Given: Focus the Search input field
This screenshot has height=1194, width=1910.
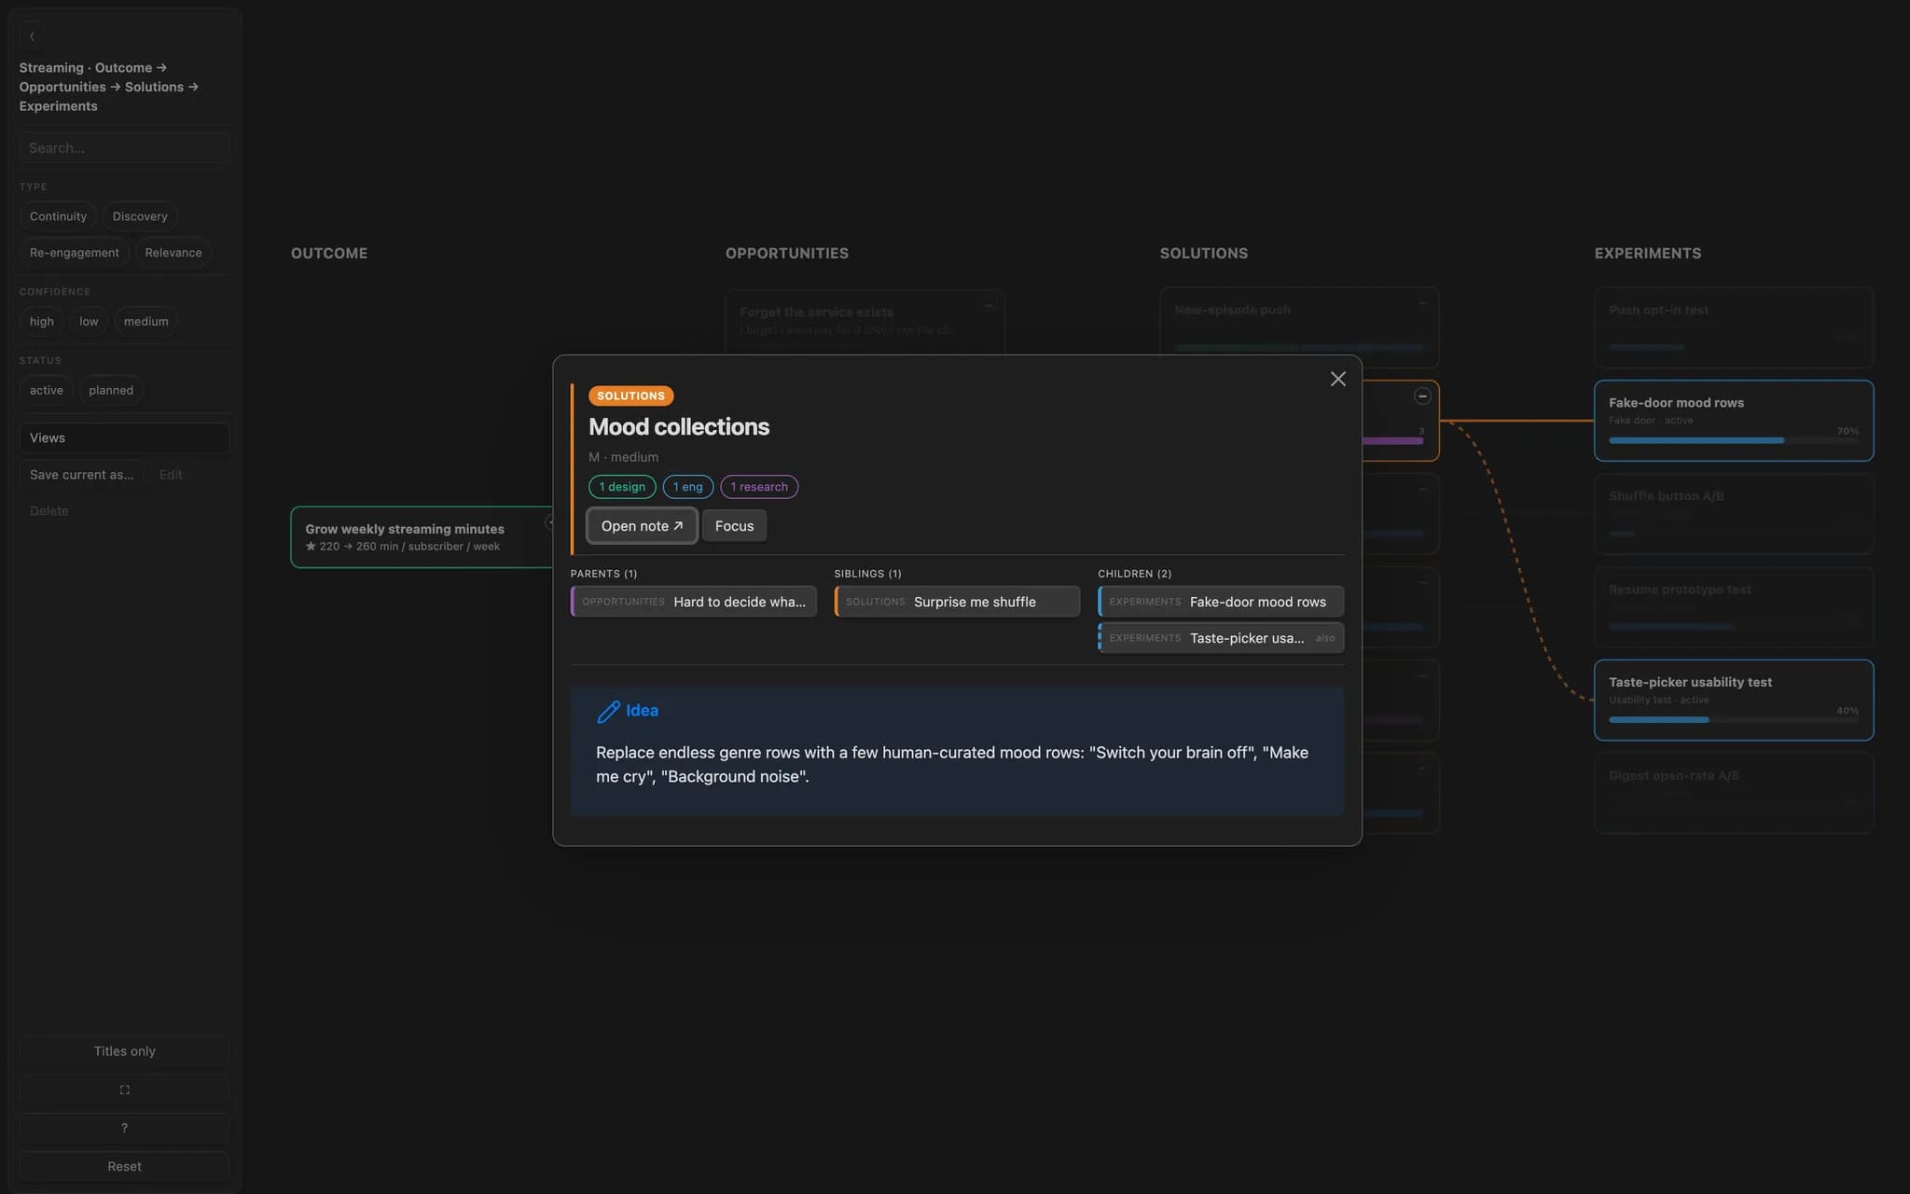Looking at the screenshot, I should [x=124, y=148].
